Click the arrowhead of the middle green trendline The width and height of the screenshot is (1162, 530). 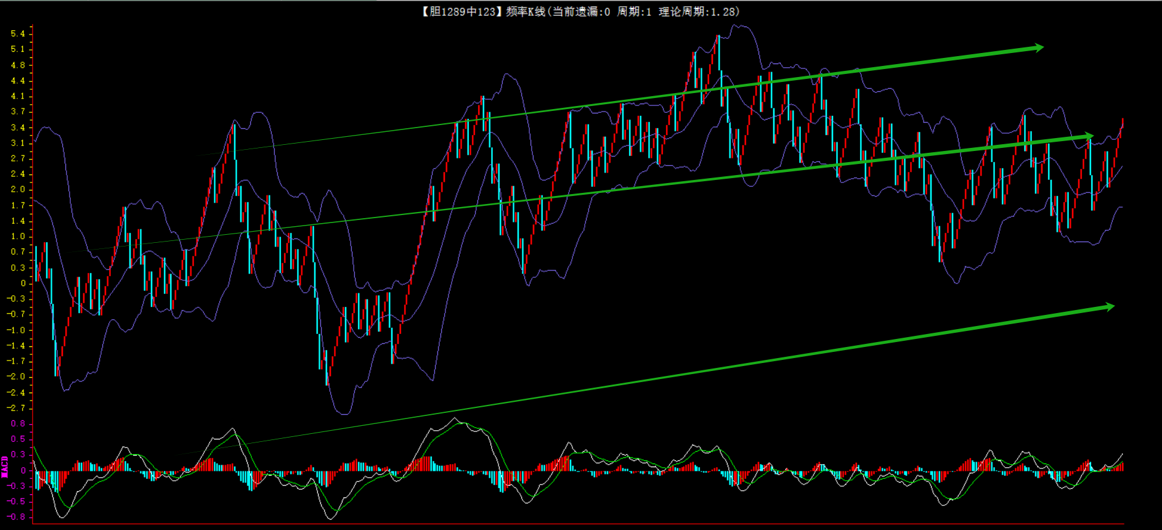1089,136
